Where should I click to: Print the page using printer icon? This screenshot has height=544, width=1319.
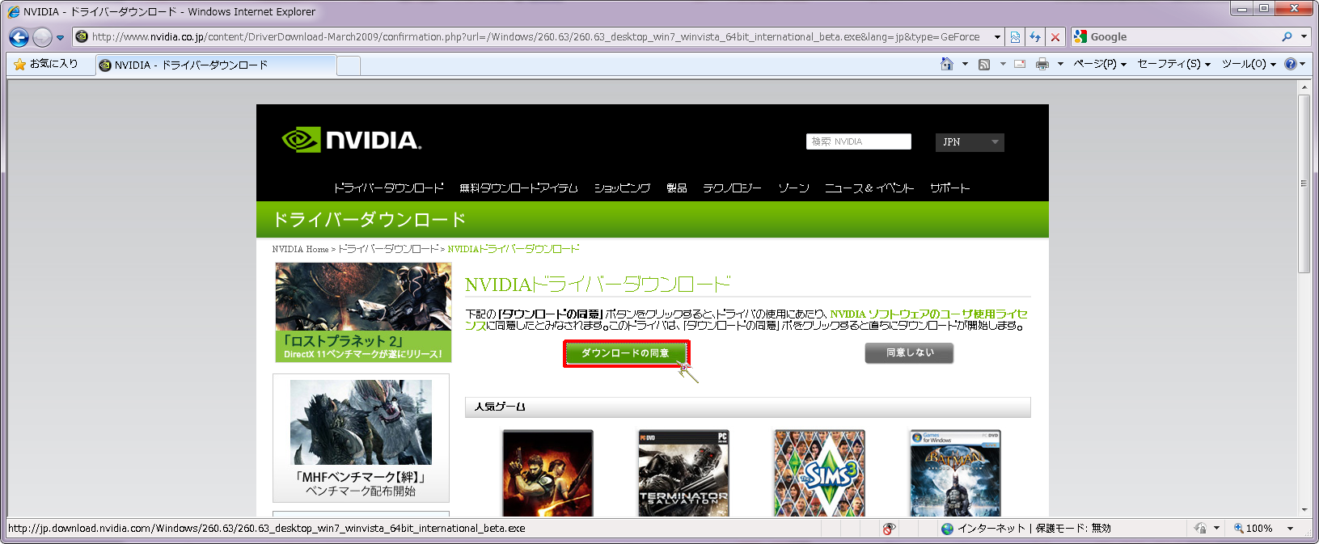click(1042, 64)
